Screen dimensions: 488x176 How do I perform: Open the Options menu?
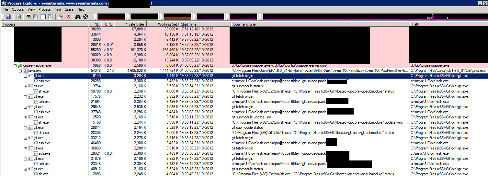(18, 9)
